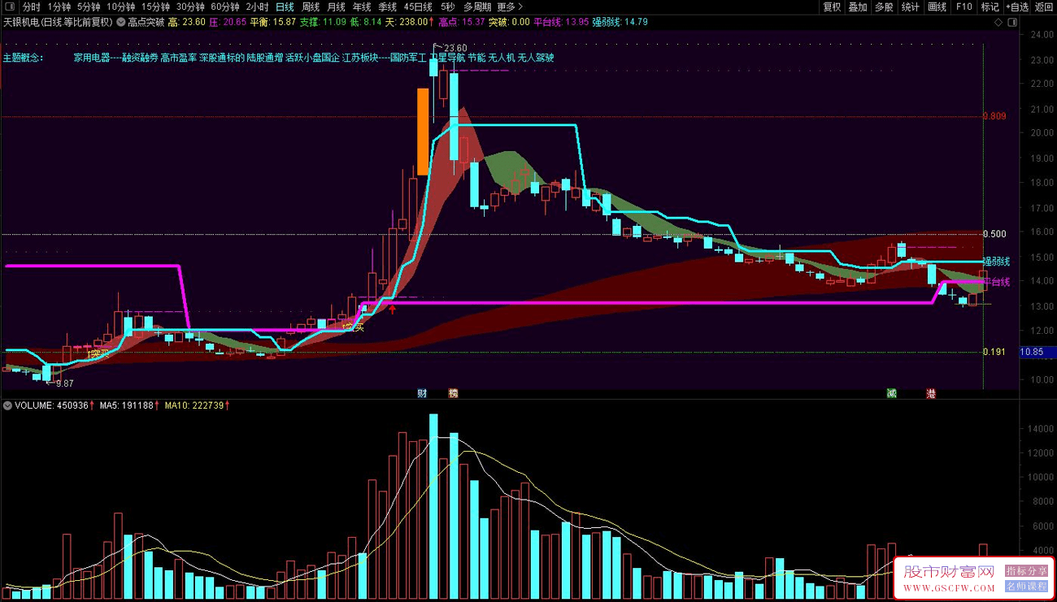Click the 融资融券 concept label
Screen dimensions: 1057x602
[x=140, y=58]
